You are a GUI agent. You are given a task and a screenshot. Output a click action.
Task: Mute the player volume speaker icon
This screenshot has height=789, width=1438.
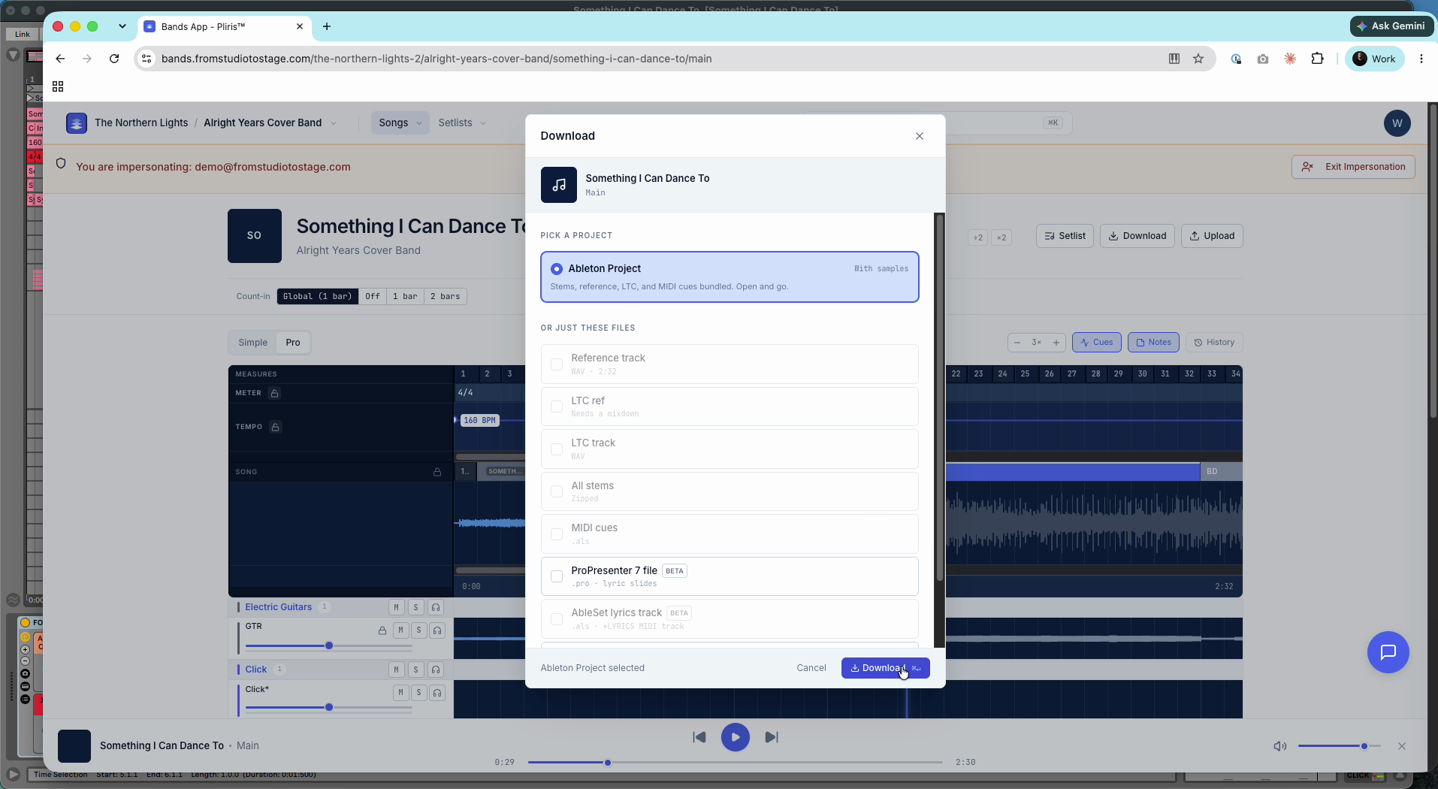tap(1280, 746)
